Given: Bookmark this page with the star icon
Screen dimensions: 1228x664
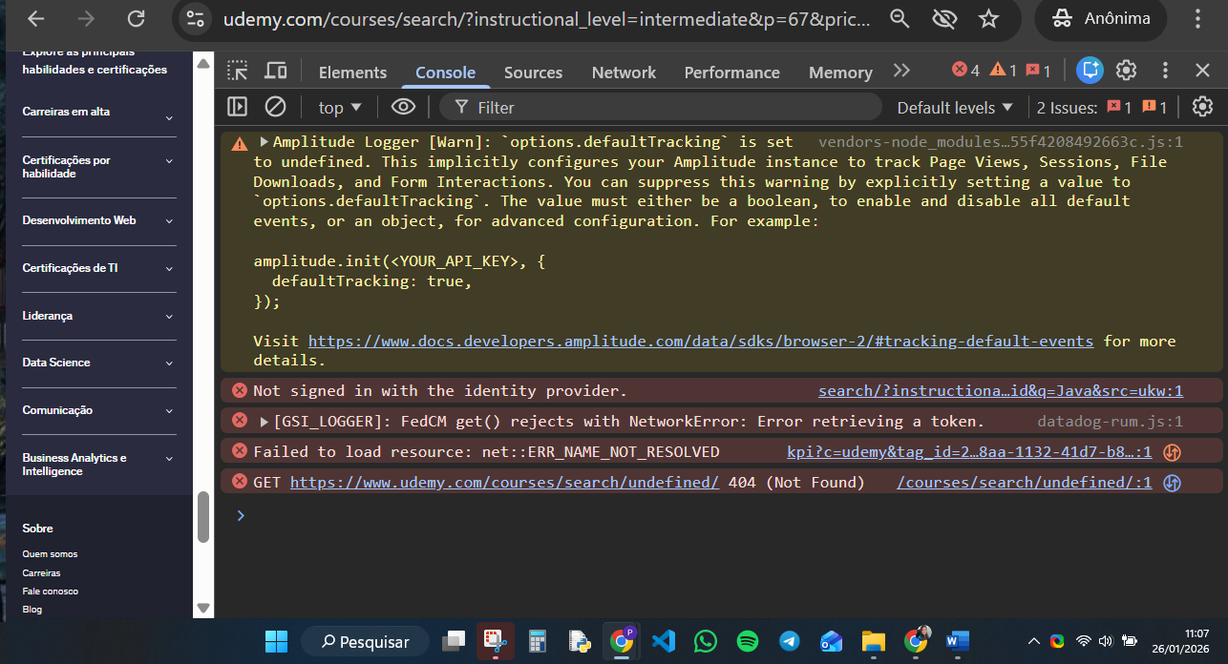Looking at the screenshot, I should (x=989, y=18).
